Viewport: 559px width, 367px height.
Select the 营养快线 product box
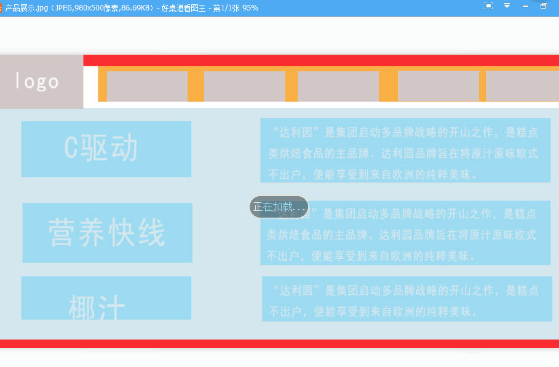[x=107, y=232]
